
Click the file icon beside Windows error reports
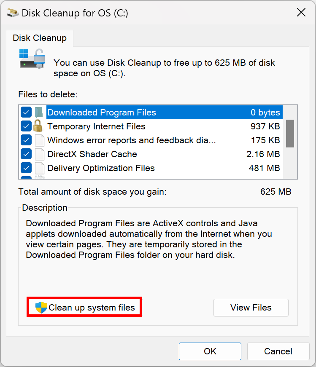39,140
